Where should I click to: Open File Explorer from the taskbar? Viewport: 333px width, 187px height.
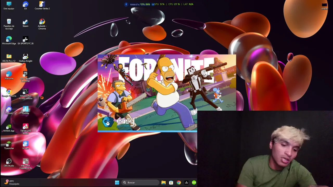point(163,183)
